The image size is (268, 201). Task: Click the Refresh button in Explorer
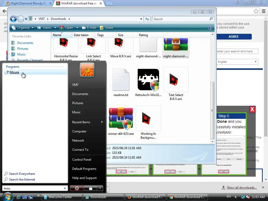tap(147, 19)
